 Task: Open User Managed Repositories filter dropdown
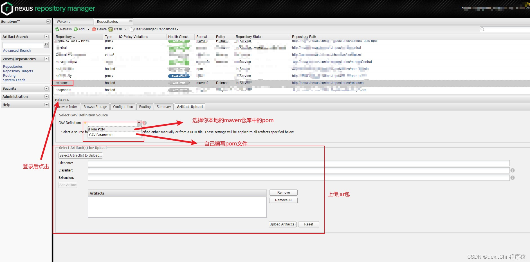154,29
